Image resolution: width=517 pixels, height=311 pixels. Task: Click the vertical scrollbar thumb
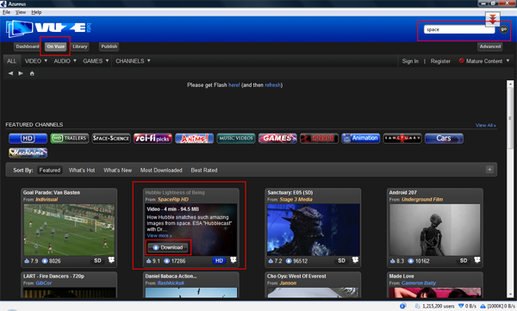coord(510,117)
